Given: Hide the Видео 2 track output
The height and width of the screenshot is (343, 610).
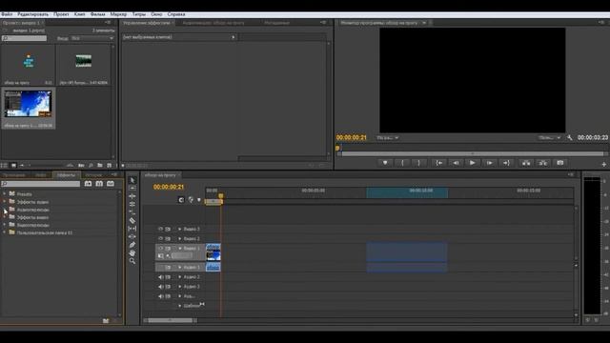Looking at the screenshot, I should click(160, 238).
